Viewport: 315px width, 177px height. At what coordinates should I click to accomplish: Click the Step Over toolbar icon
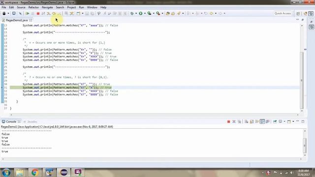tap(54, 13)
